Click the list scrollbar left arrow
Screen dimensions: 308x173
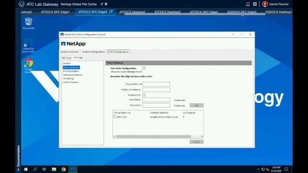[x=115, y=136]
